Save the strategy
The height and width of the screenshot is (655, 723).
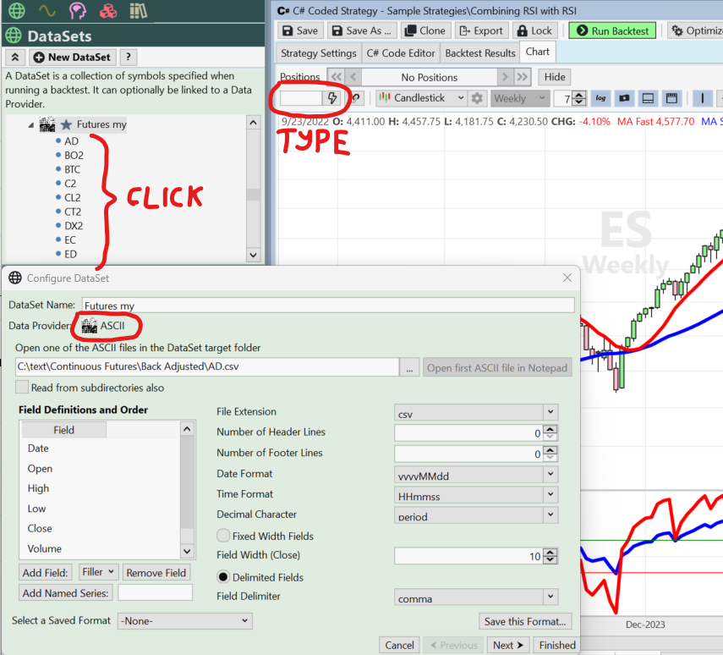coord(300,31)
